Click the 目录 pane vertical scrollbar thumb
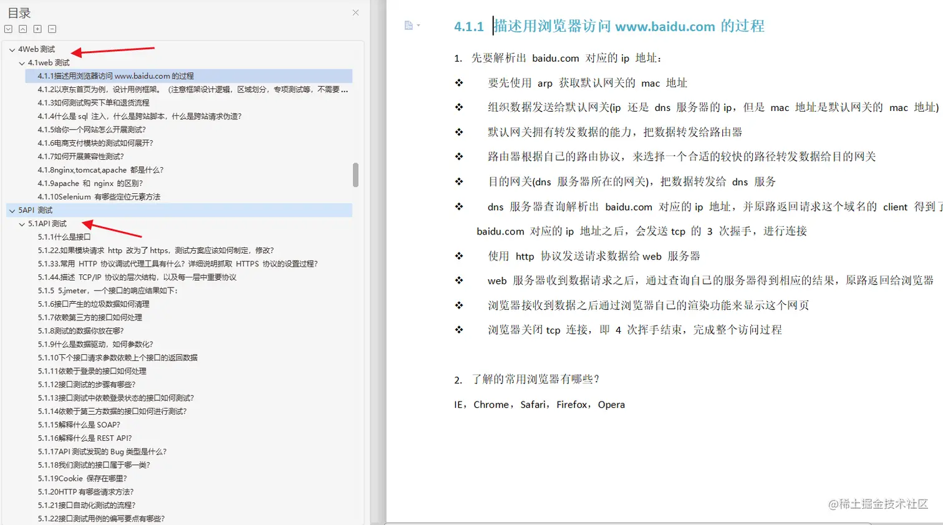 click(355, 175)
